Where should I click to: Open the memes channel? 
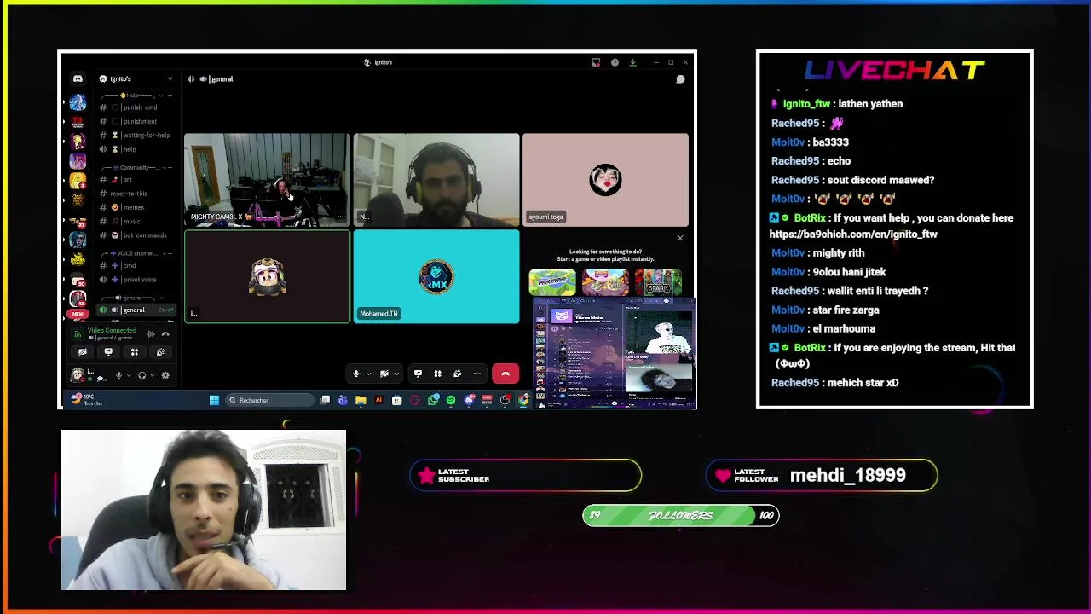(136, 207)
